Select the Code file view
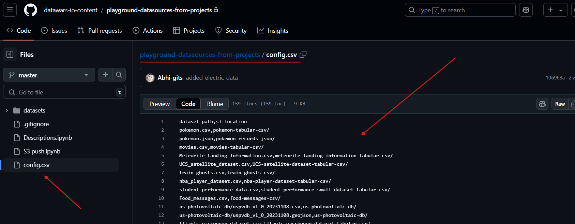 [188, 104]
